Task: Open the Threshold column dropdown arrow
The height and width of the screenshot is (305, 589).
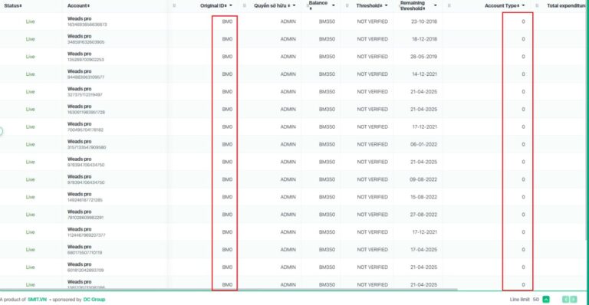Action: [x=387, y=5]
